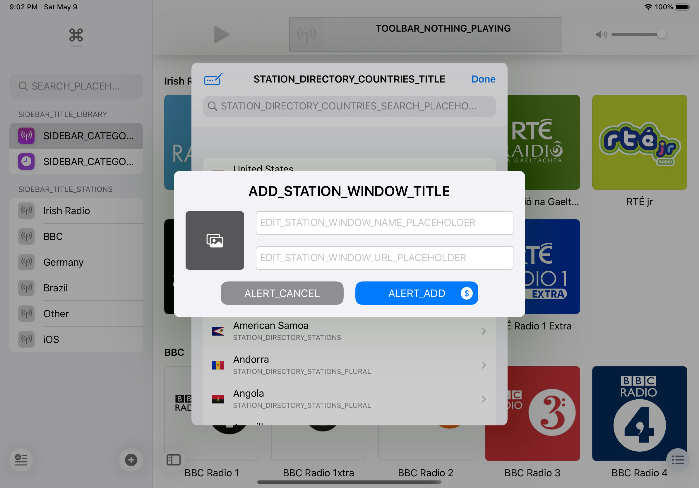Viewport: 699px width, 488px height.
Task: Tap the plus add button in sidebar
Action: 131,460
